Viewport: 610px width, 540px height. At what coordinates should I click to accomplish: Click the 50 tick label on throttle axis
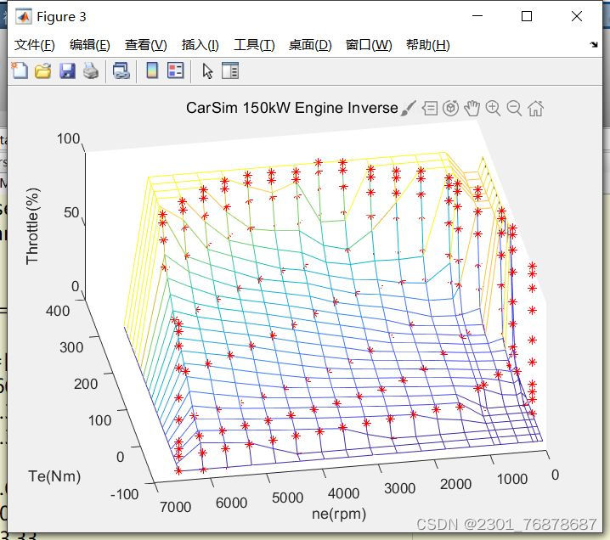pyautogui.click(x=71, y=212)
